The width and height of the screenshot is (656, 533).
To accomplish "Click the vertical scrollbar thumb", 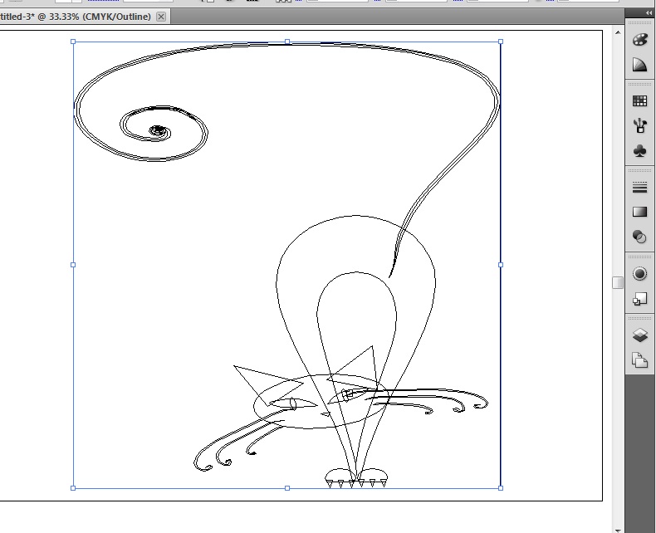I will (x=617, y=283).
